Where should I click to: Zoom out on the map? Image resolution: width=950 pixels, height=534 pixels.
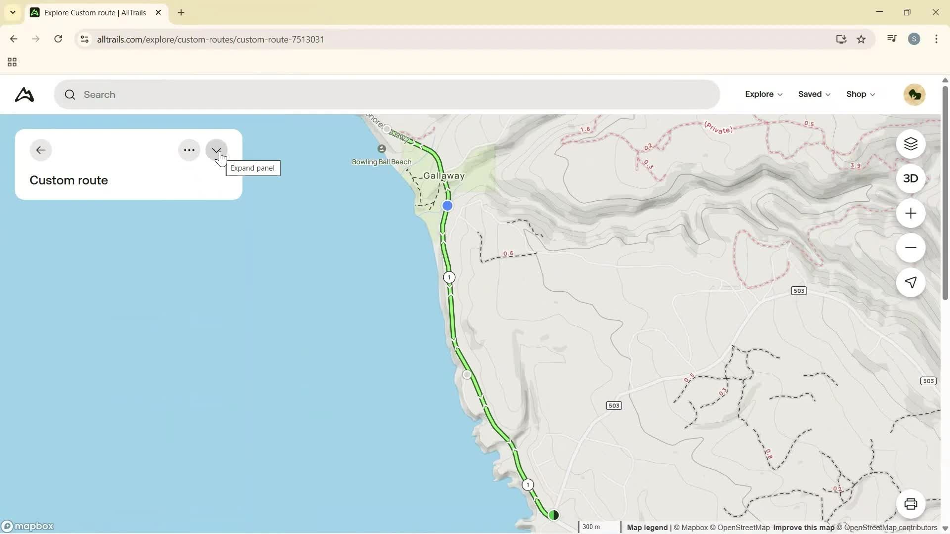pyautogui.click(x=910, y=248)
